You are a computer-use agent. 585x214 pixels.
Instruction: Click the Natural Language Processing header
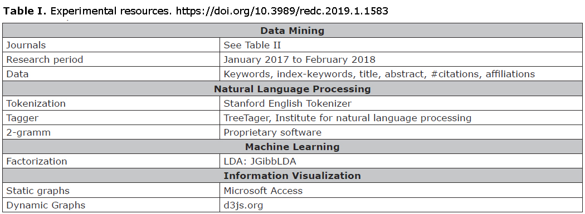(x=292, y=89)
